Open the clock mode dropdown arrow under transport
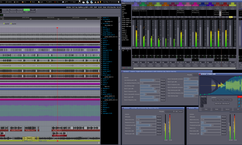 tap(4, 15)
